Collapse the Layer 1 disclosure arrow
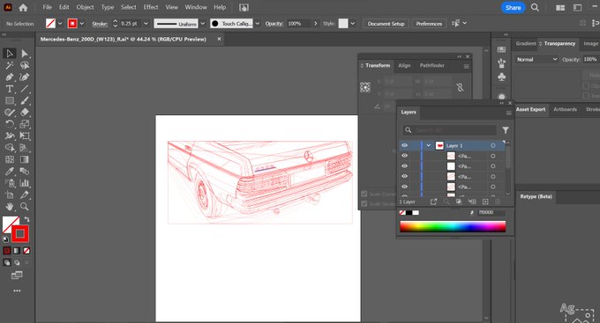The width and height of the screenshot is (600, 323). (x=429, y=145)
